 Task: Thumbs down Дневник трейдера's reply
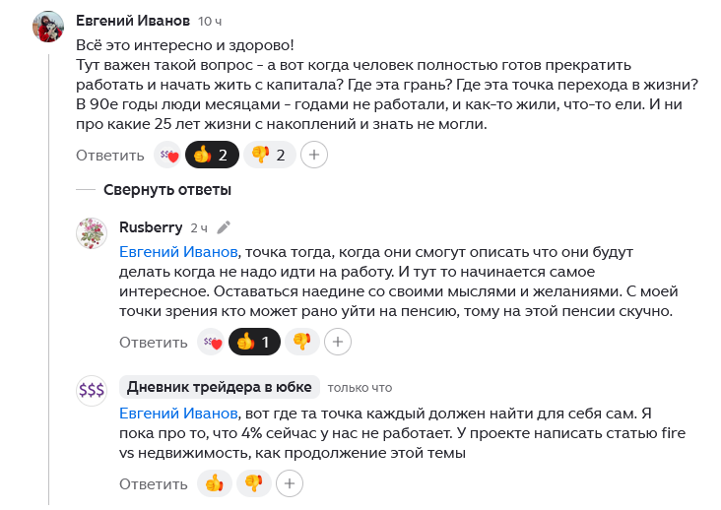click(253, 483)
